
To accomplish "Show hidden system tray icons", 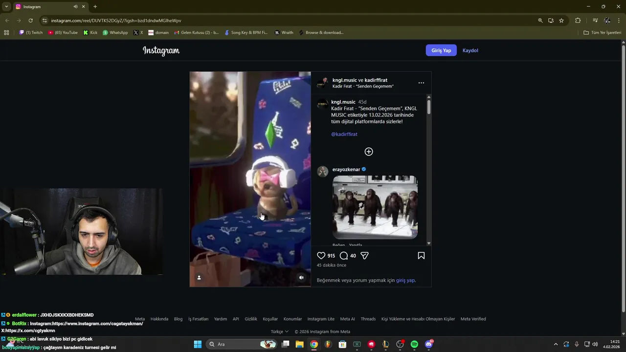I will 556,344.
